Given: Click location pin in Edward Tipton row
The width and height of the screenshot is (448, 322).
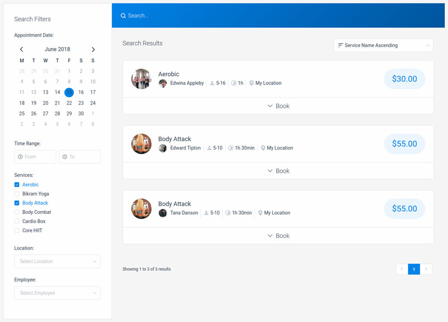Looking at the screenshot, I should (263, 148).
